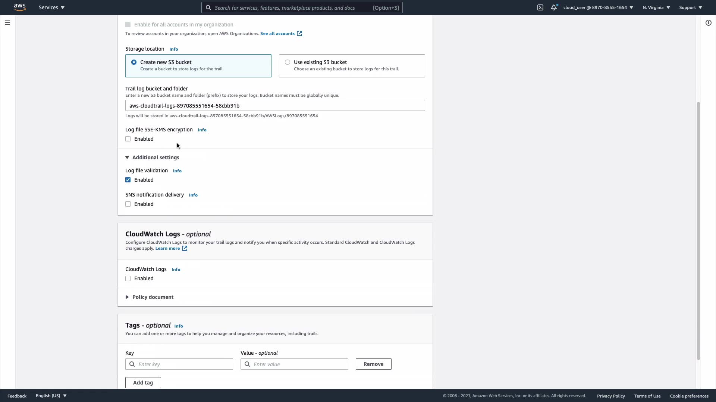Click the Add tag button
This screenshot has width=716, height=402.
click(143, 383)
